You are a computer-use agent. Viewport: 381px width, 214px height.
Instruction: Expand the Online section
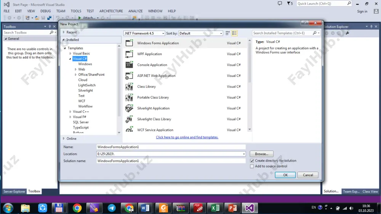(x=64, y=139)
